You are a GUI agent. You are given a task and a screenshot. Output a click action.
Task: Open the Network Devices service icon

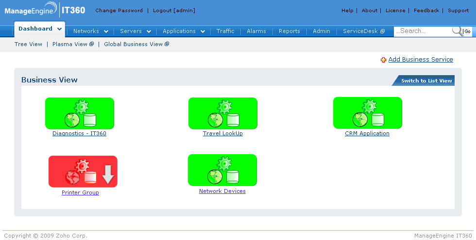click(222, 170)
